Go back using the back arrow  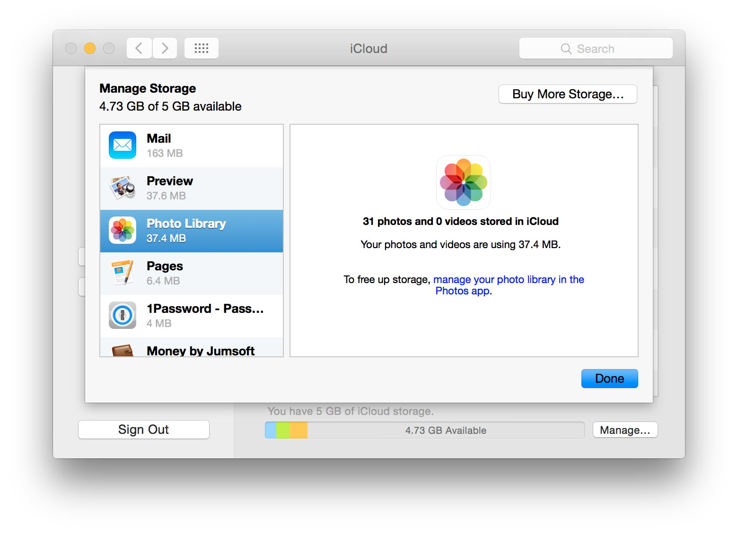click(x=139, y=48)
